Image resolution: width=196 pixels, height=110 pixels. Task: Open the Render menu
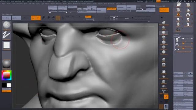(x=84, y=4)
